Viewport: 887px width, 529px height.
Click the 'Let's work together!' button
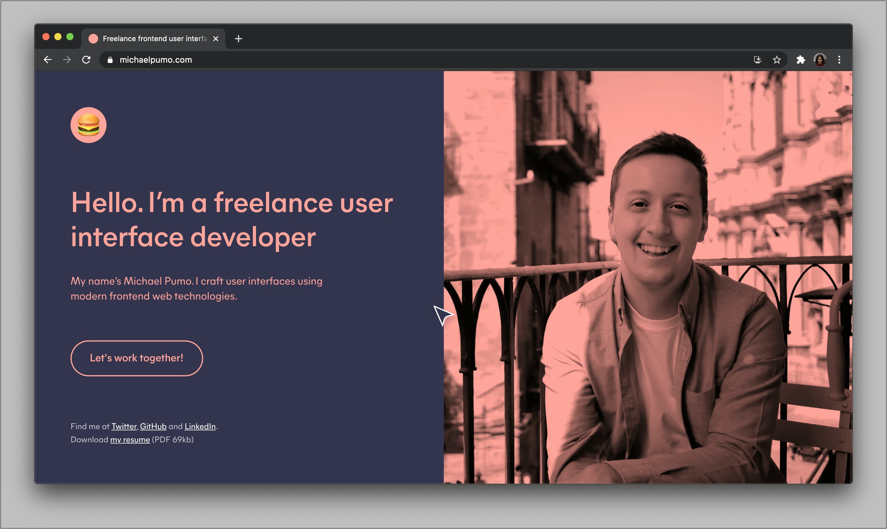pos(136,358)
